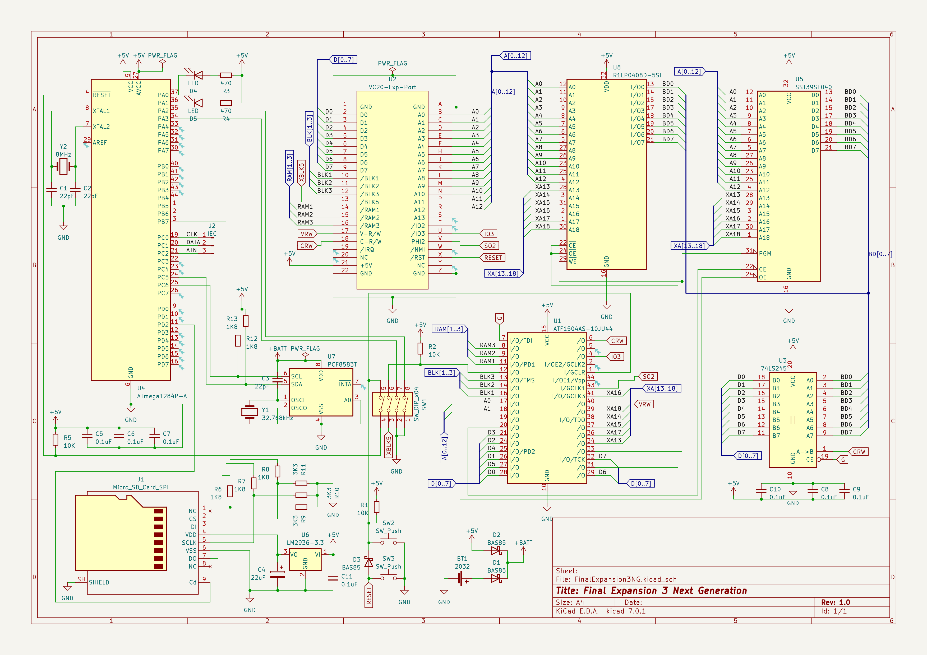Click the ATmega1284P-A chip label
The image size is (927, 655).
point(162,396)
